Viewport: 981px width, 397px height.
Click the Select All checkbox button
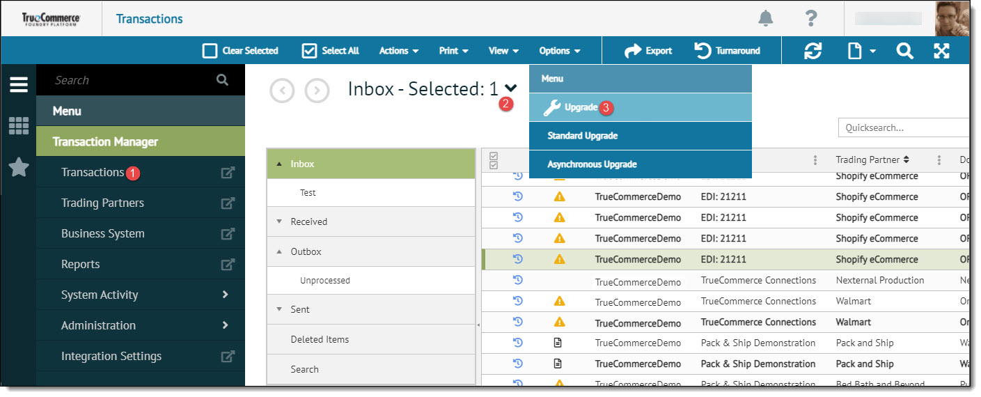pos(331,51)
